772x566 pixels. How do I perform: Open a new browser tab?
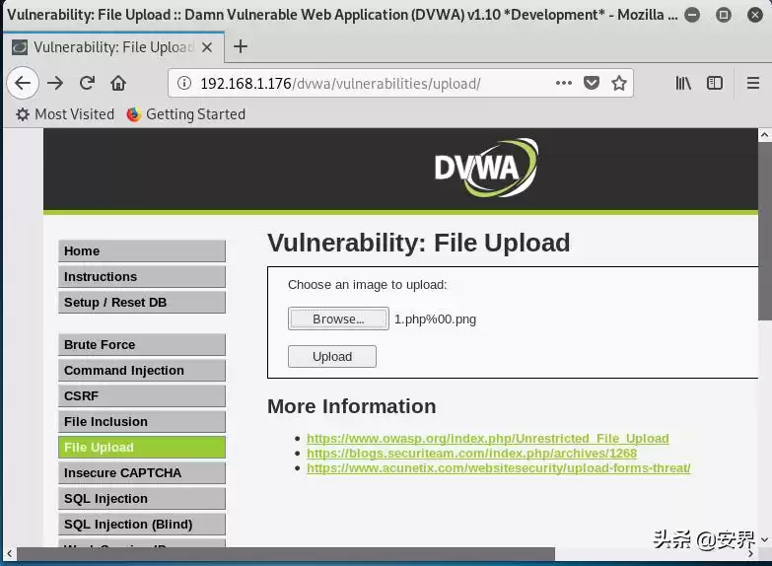coord(240,46)
